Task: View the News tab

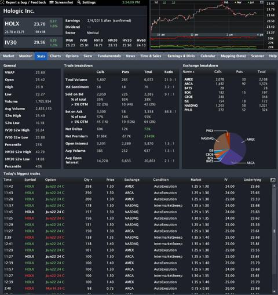Action: (130, 56)
